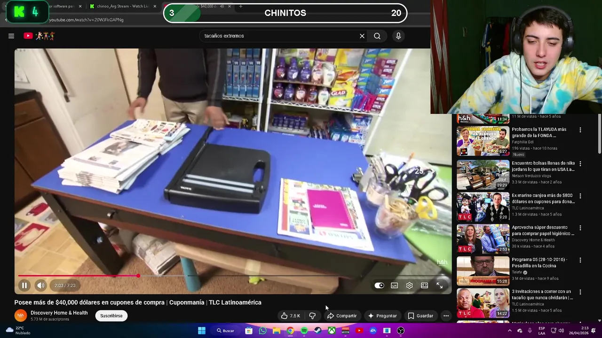The image size is (602, 338).
Task: Mute the video player volume
Action: click(41, 285)
